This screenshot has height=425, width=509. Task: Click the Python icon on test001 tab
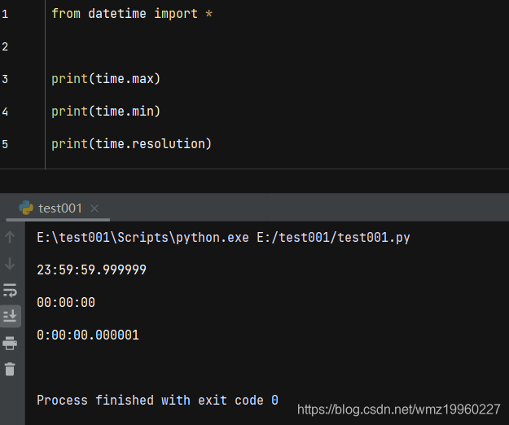(26, 208)
